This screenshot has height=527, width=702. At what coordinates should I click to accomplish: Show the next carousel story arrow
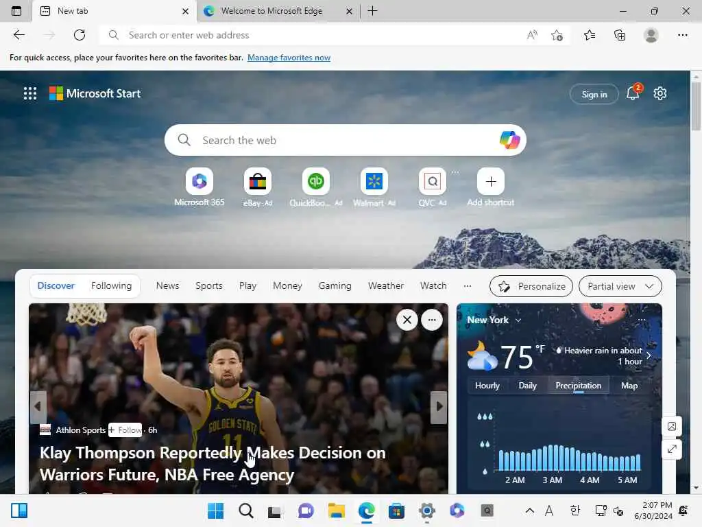tap(439, 407)
